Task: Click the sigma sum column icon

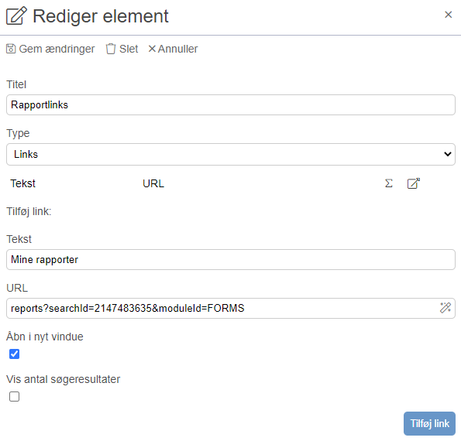Action: click(389, 183)
